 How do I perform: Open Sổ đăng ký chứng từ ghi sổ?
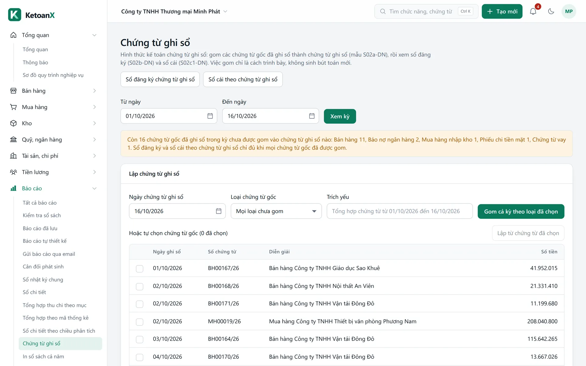160,79
